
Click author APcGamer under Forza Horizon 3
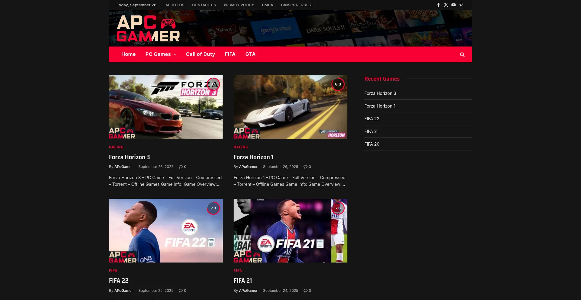(123, 167)
